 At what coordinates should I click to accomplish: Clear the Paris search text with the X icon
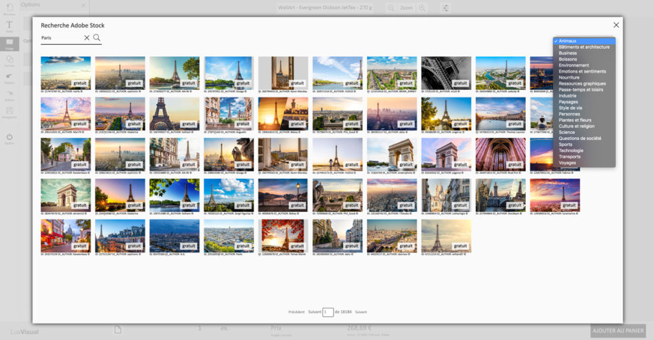click(87, 38)
